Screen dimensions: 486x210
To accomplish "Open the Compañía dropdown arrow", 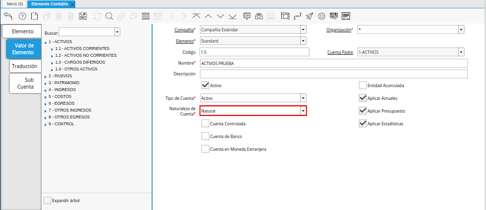I will tap(303, 30).
